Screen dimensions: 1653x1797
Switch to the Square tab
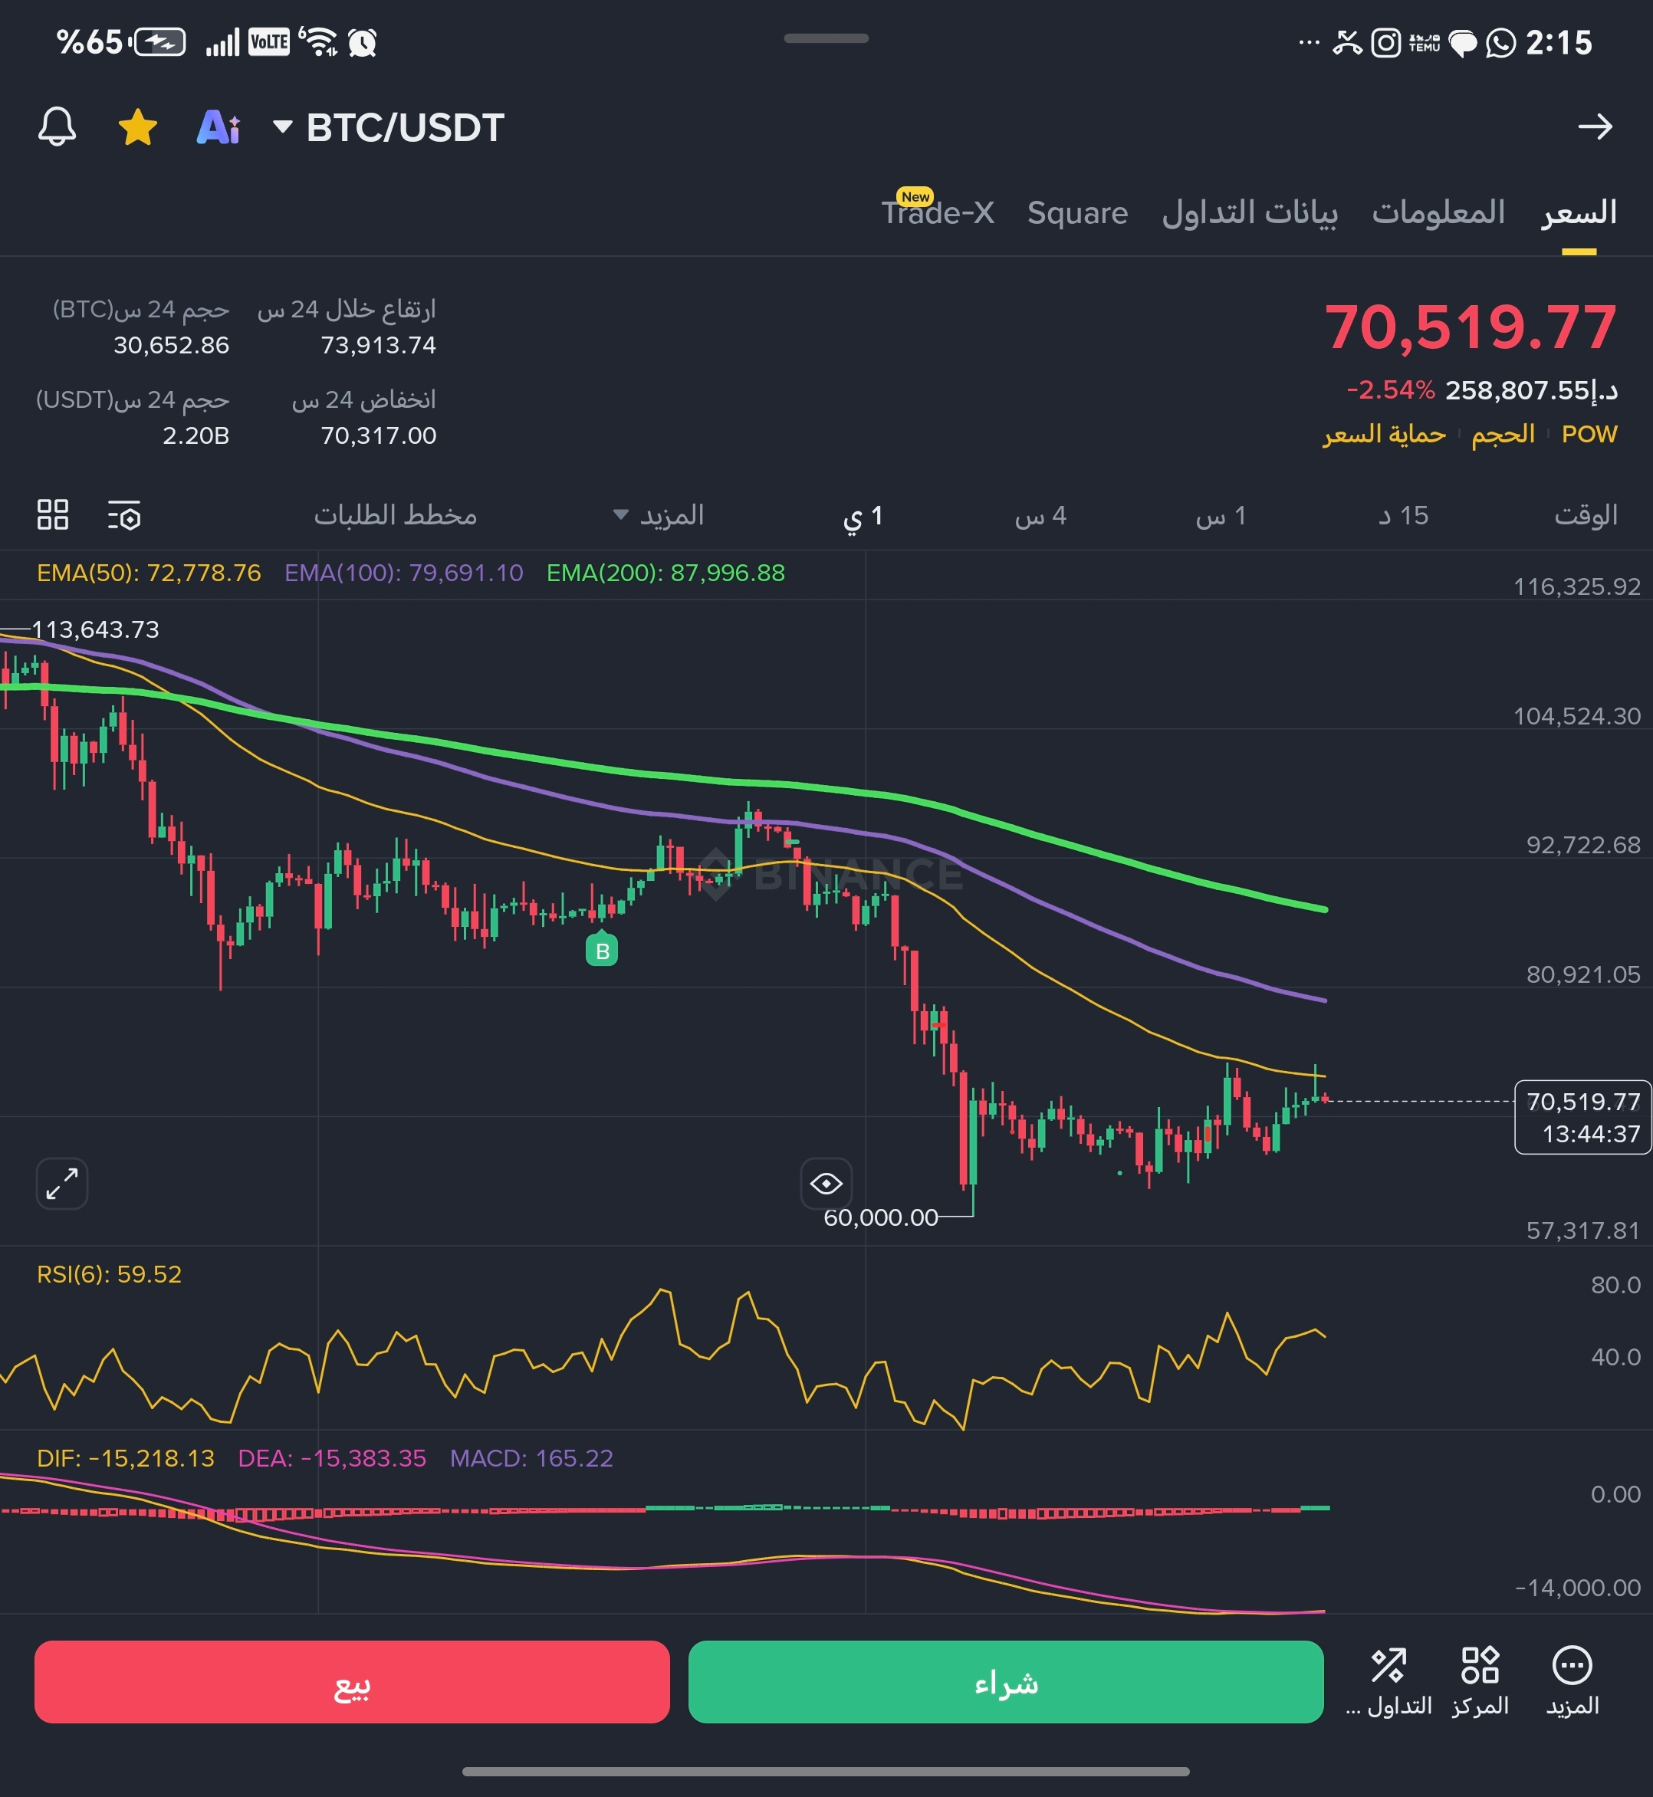coord(1077,213)
